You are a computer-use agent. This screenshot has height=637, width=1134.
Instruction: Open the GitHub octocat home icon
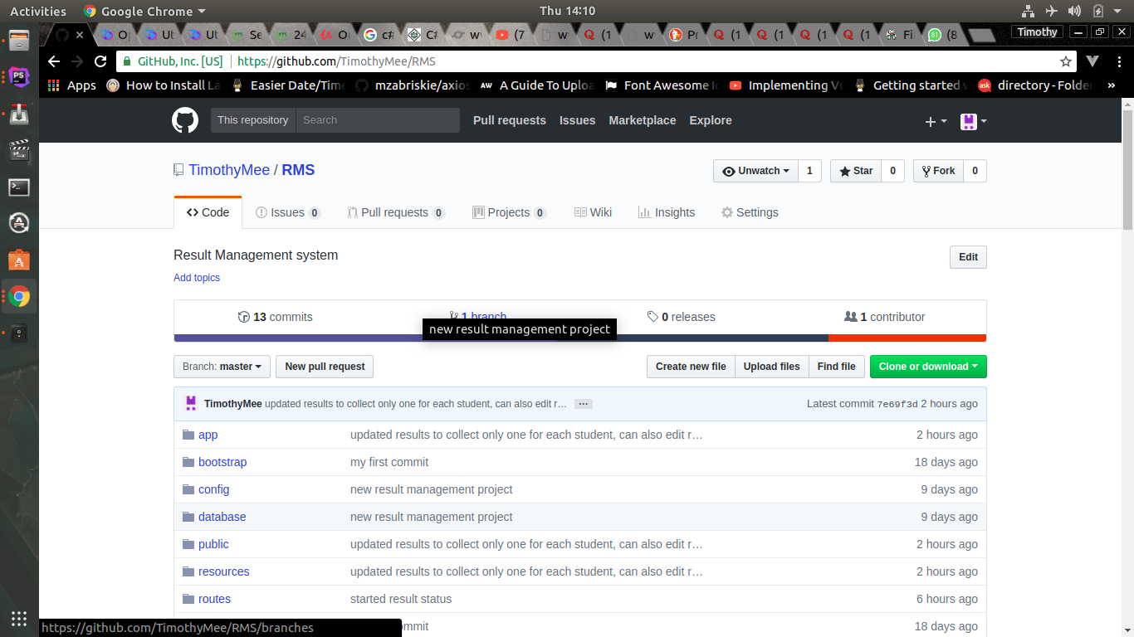185,120
